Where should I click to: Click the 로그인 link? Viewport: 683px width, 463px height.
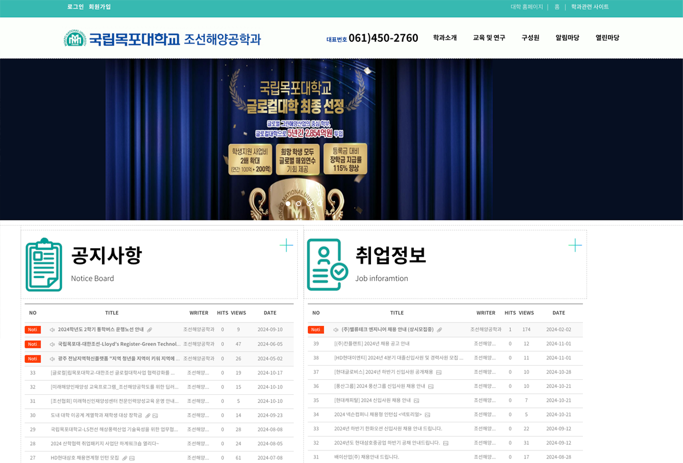75,7
